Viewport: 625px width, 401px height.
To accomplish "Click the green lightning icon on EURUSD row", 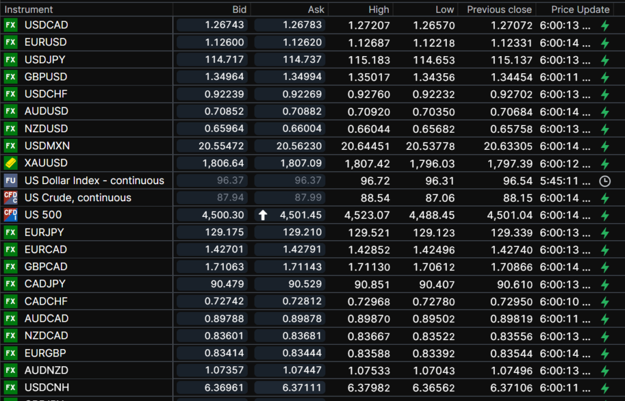I will [605, 43].
